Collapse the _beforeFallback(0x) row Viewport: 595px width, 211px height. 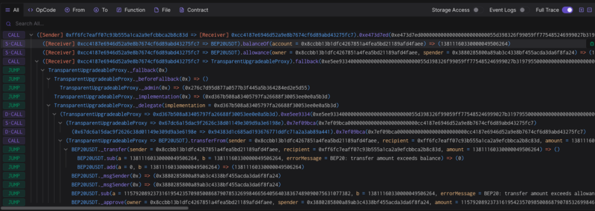[x=48, y=79]
